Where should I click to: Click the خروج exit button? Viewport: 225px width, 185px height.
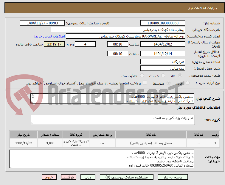click(49, 177)
